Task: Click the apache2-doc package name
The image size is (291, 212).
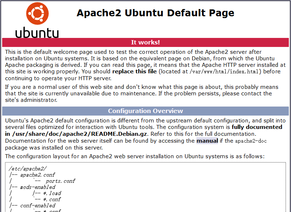Action: [x=251, y=141]
